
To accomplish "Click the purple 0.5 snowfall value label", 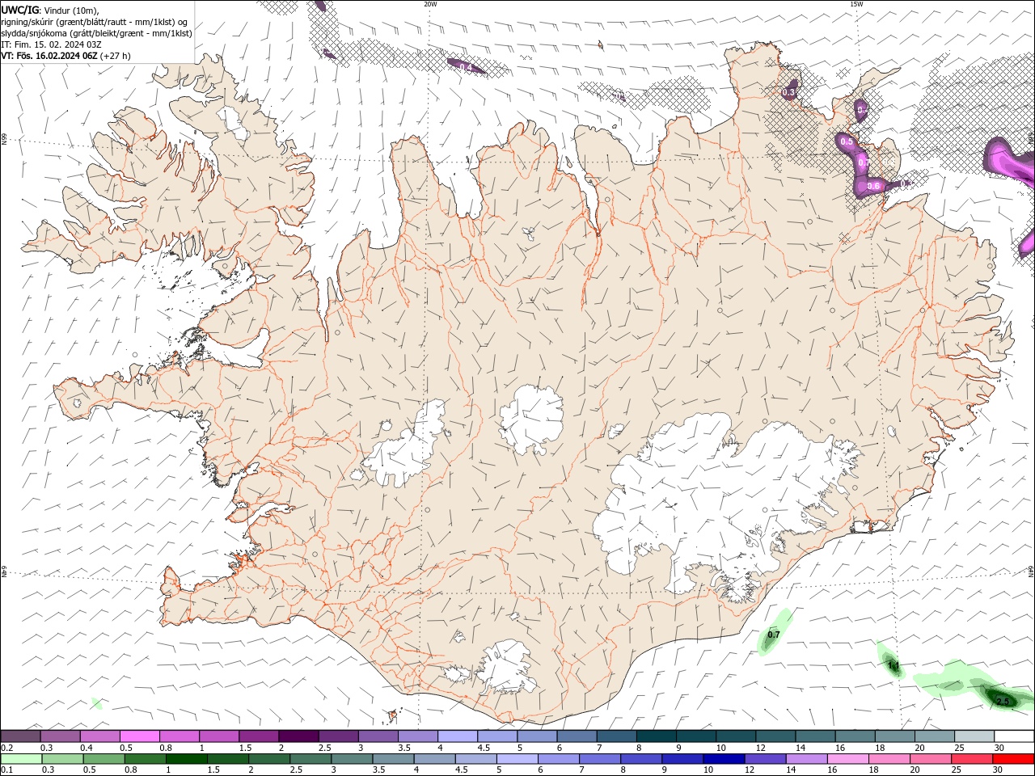I will coord(847,141).
